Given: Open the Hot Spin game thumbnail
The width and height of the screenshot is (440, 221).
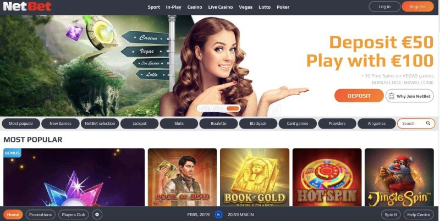Looking at the screenshot, I should pyautogui.click(x=327, y=177).
